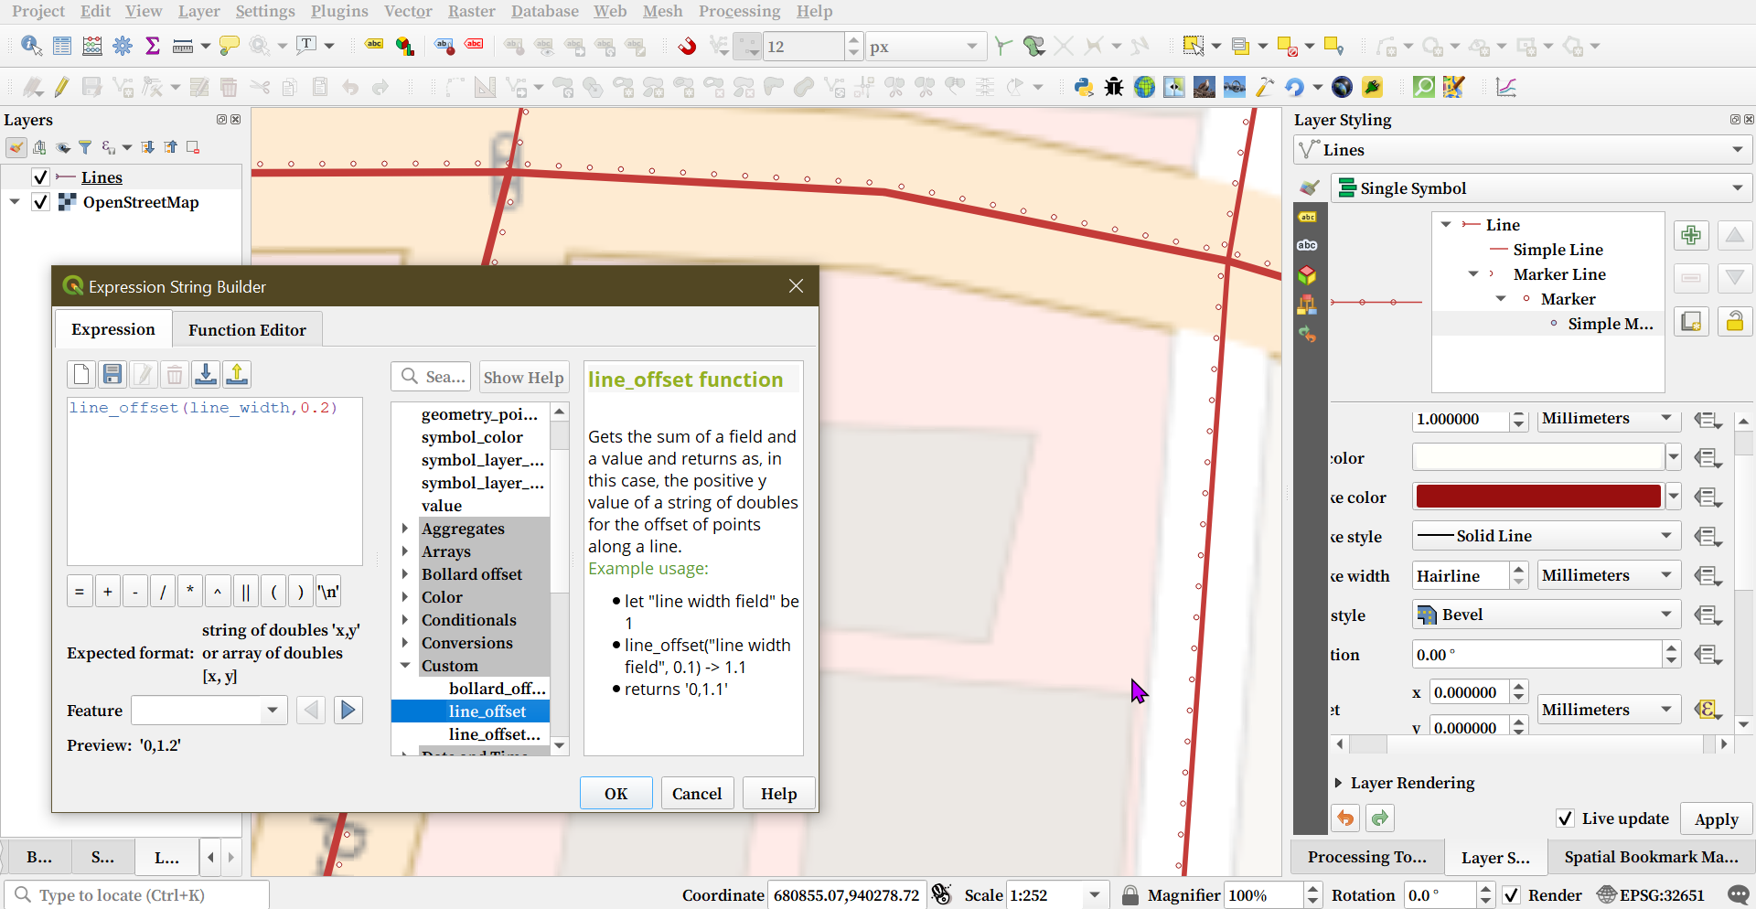Lock symbol layer padlock icon
Viewport: 1756px width, 909px height.
click(x=1734, y=321)
